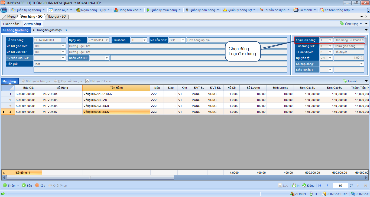Open the 1.Danh sách tab
Screen dimensions: 370x197
[11, 24]
